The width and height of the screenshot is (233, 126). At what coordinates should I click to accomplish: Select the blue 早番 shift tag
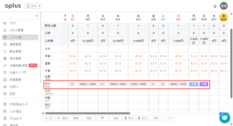coord(194,84)
